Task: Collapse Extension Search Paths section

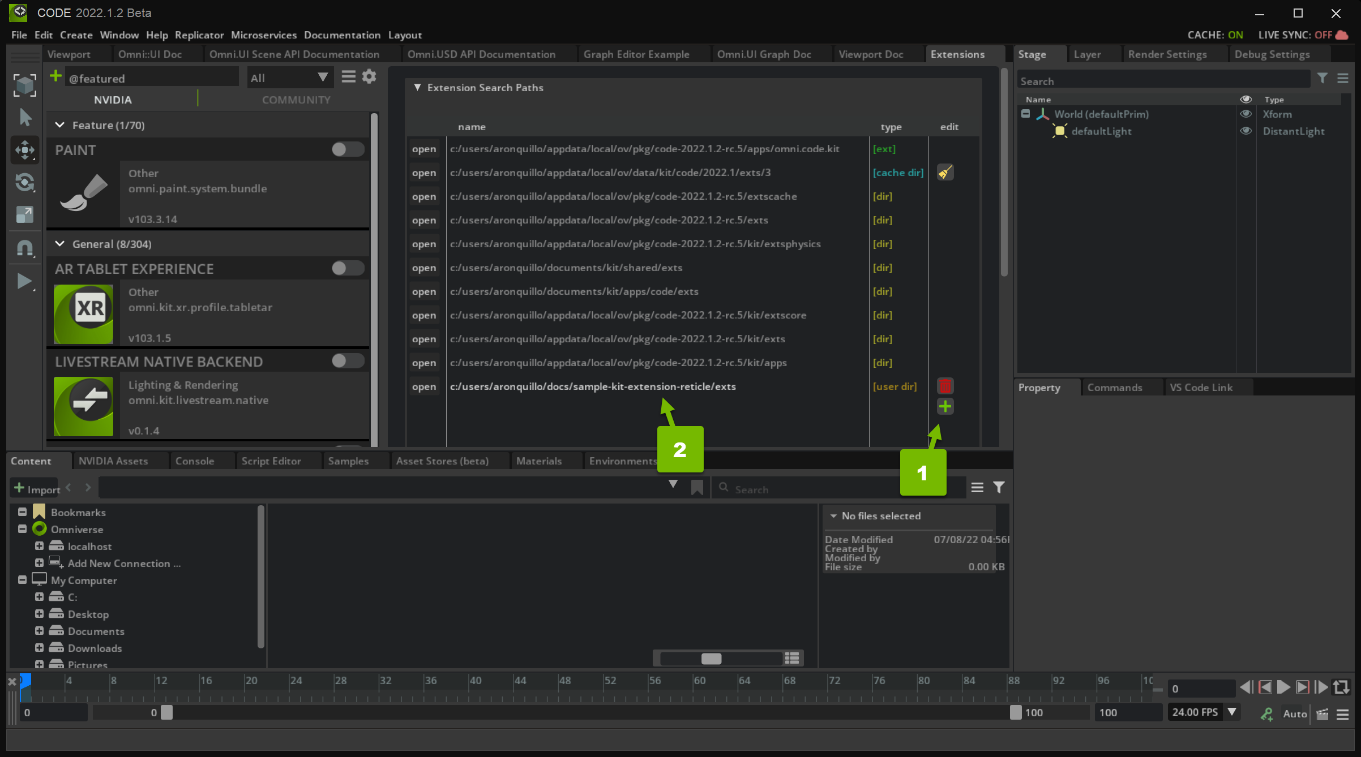Action: click(417, 87)
